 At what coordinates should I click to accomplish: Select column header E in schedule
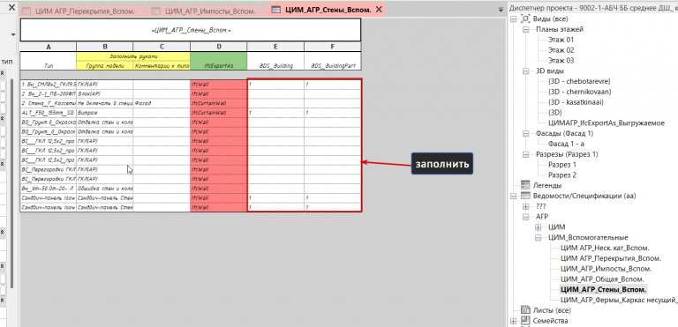coord(275,47)
